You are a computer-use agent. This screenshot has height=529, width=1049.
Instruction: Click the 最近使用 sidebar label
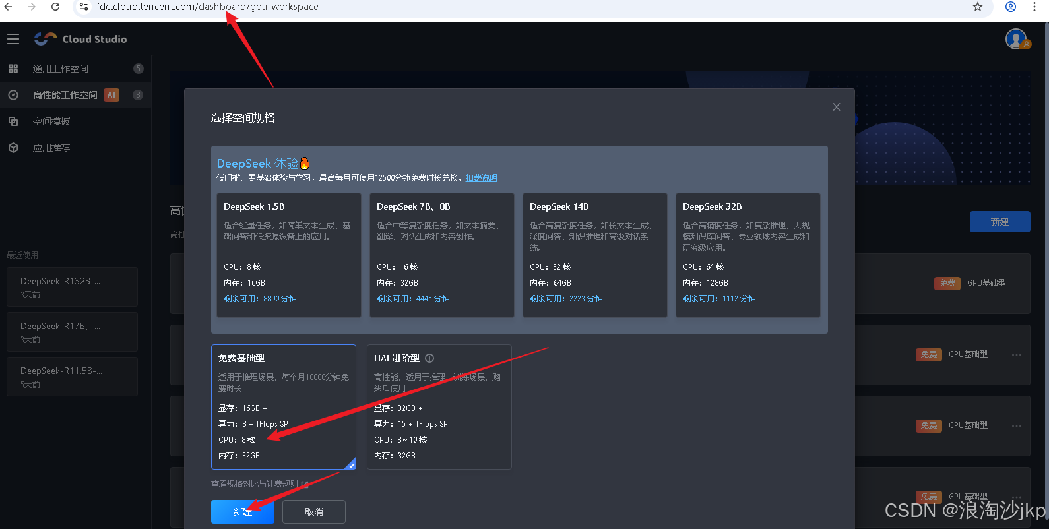tap(22, 255)
